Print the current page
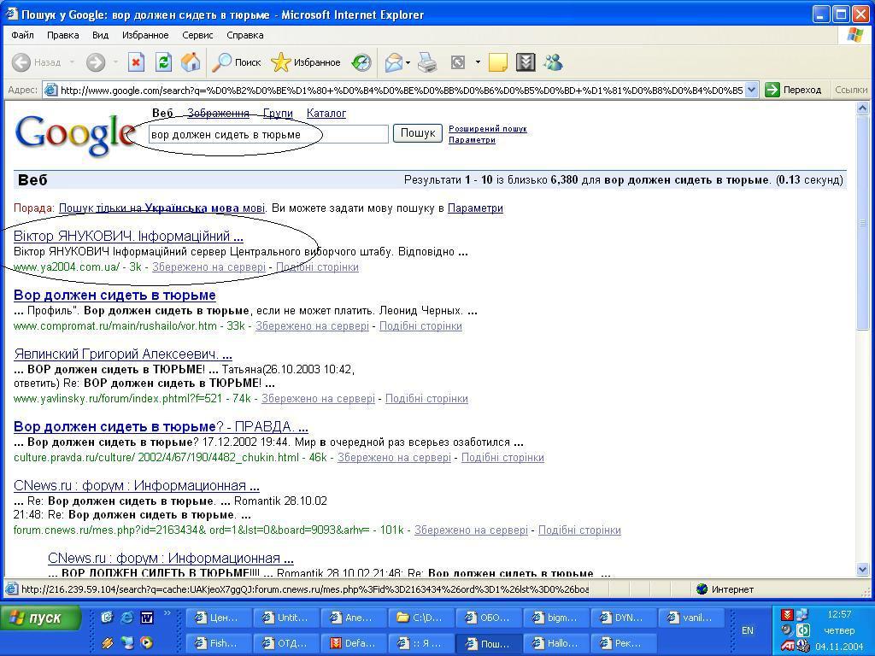Viewport: 875px width, 656px height. [426, 63]
